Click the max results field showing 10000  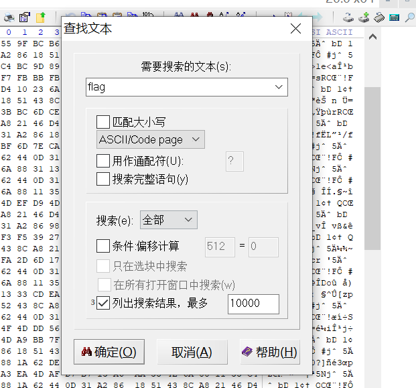253,304
